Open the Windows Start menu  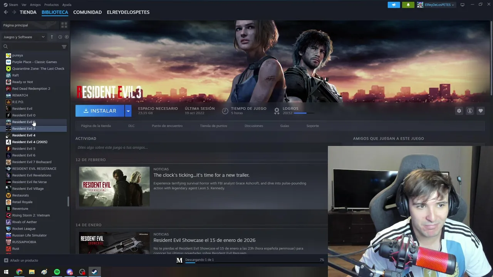tap(6, 272)
